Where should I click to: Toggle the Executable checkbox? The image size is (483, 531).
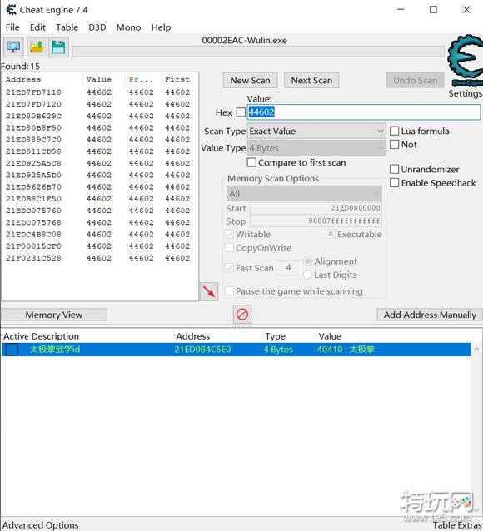331,234
